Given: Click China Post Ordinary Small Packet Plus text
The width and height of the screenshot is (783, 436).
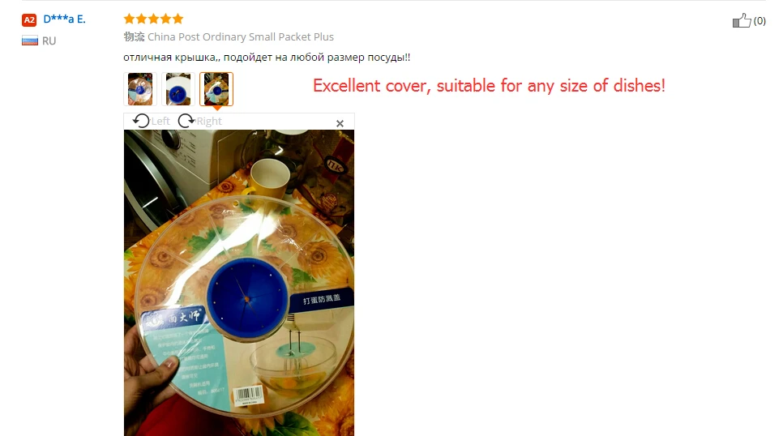Looking at the screenshot, I should pyautogui.click(x=241, y=37).
